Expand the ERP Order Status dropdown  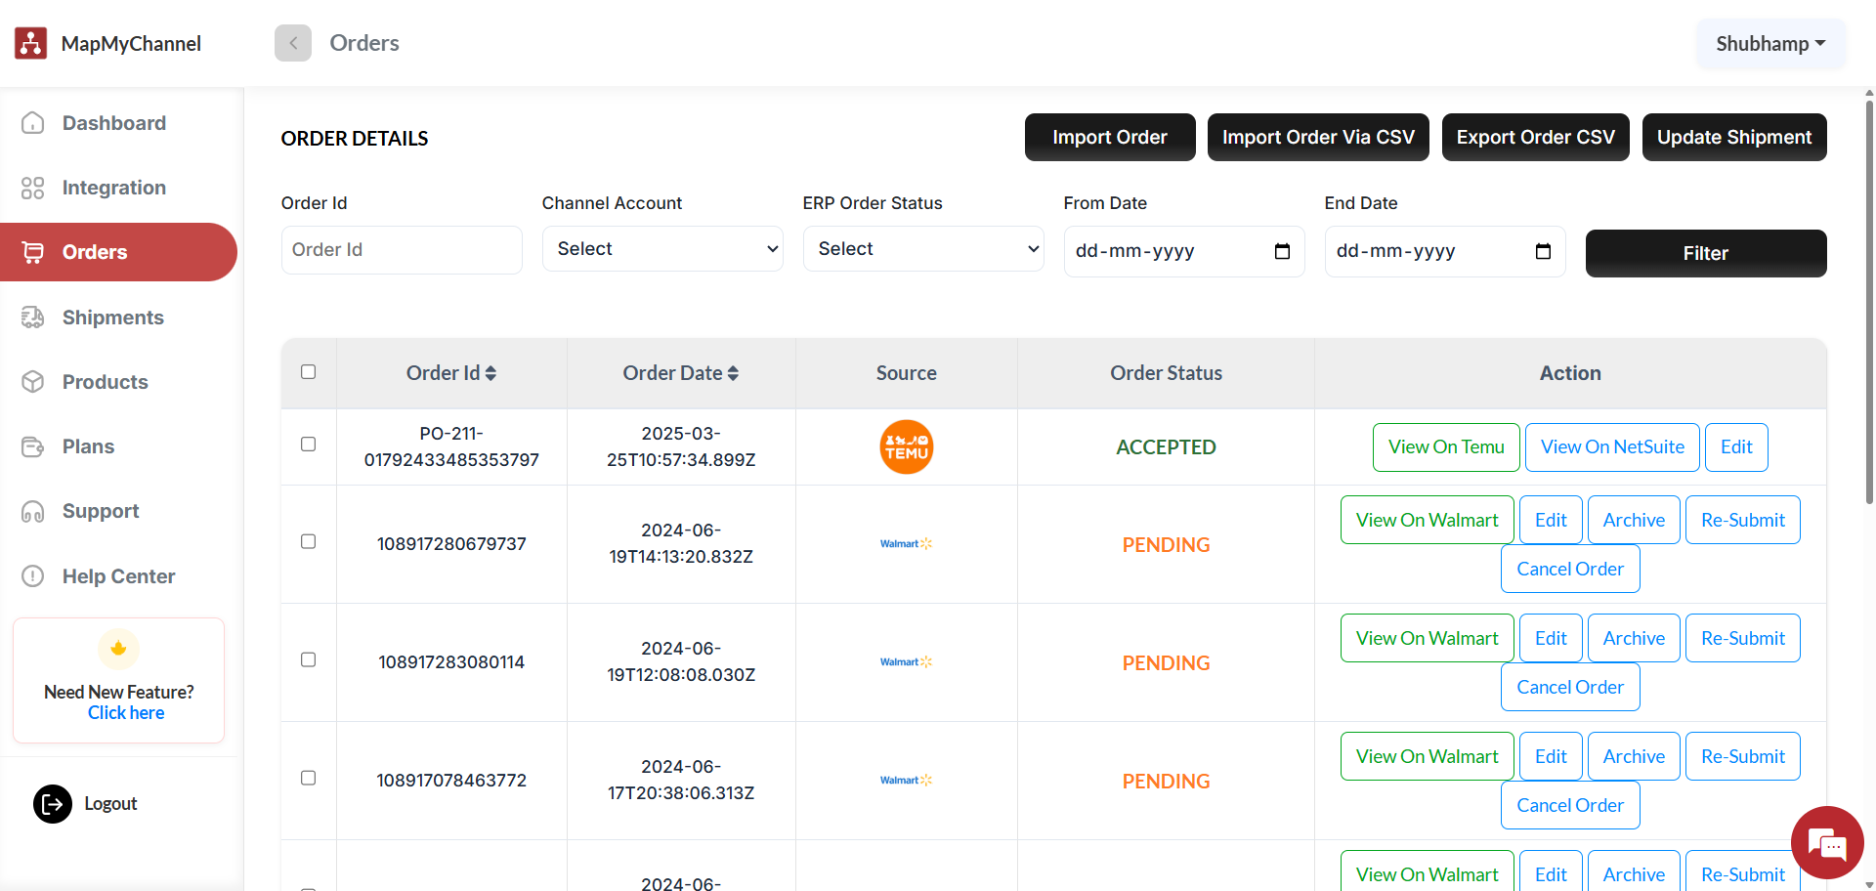[923, 249]
